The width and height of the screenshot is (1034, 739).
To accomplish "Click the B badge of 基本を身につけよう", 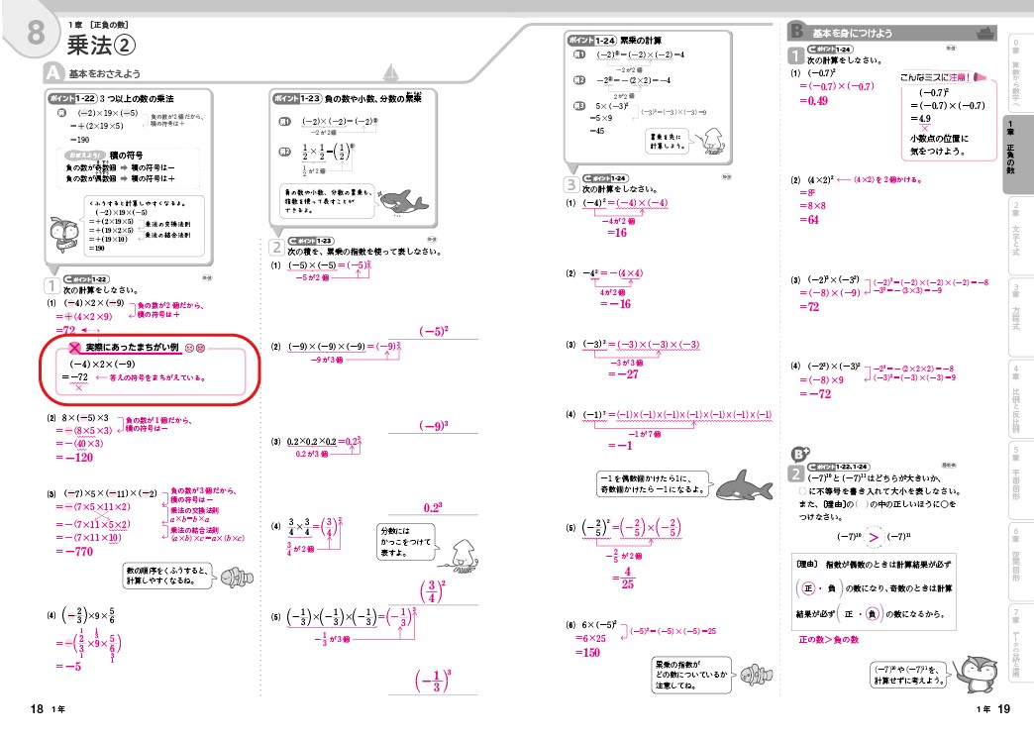I will [x=796, y=31].
